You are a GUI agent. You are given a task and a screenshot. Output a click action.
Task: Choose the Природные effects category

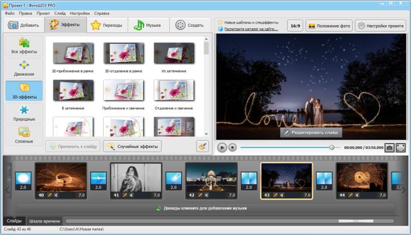(24, 113)
